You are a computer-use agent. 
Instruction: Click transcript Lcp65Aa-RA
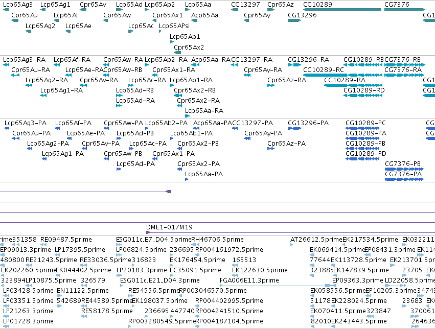click(204, 110)
